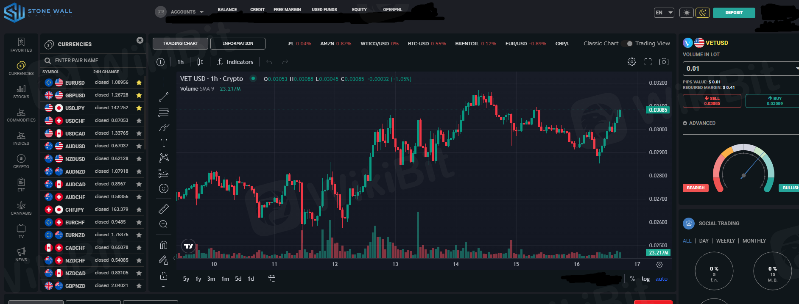Image resolution: width=799 pixels, height=304 pixels.
Task: Open the chart snapshot camera icon
Action: [664, 62]
